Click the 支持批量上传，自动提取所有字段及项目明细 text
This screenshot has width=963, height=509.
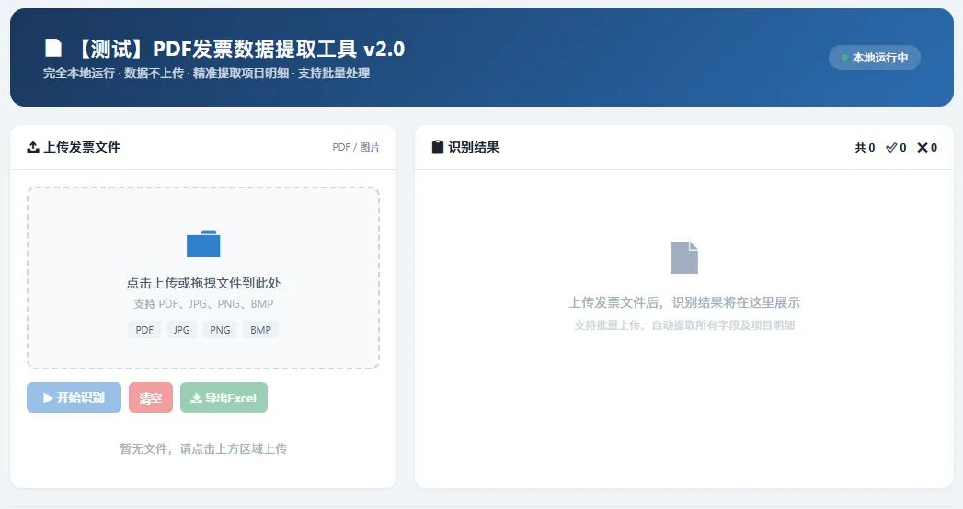[x=684, y=325]
